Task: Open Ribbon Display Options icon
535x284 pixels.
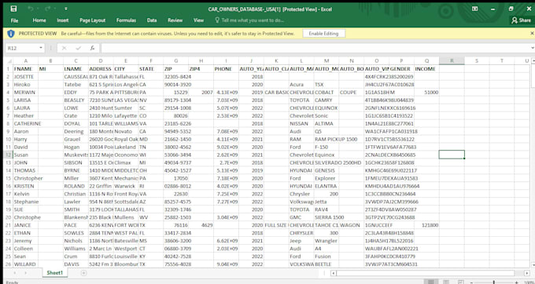Action: tap(474, 9)
